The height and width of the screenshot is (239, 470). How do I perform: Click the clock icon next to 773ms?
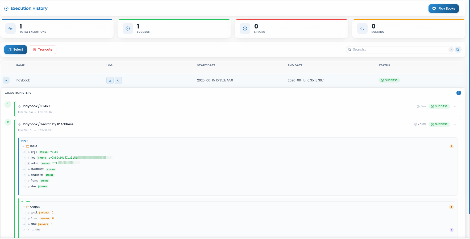415,124
